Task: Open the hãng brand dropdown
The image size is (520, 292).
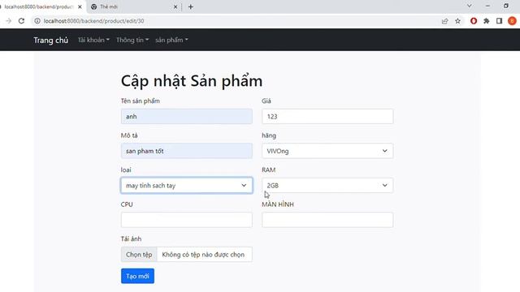Action: pyautogui.click(x=327, y=151)
